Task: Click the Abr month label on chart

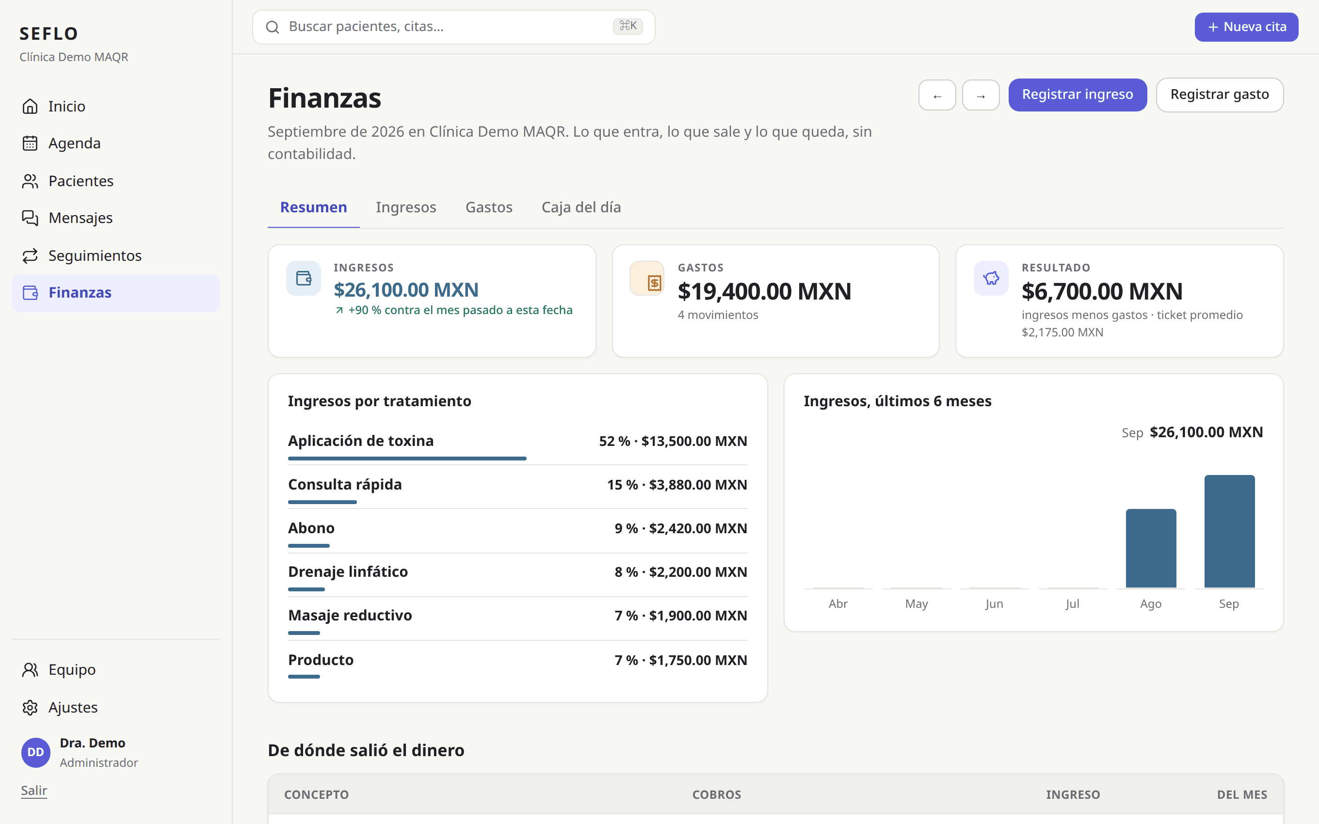Action: pos(838,604)
